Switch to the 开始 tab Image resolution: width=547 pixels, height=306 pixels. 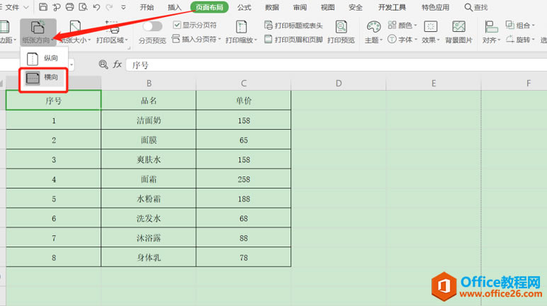[x=147, y=7]
